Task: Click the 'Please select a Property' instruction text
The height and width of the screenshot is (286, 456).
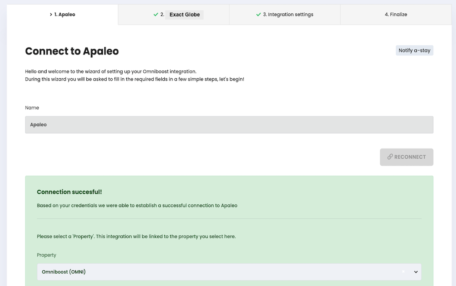Action: pos(136,236)
